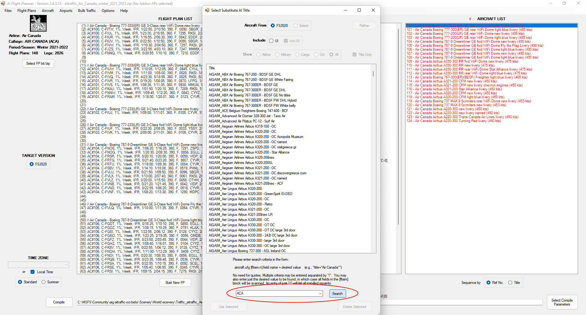Select the FS2020 target version radio
The width and height of the screenshot is (586, 315).
coord(31,164)
